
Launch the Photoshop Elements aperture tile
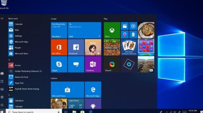click(129, 64)
